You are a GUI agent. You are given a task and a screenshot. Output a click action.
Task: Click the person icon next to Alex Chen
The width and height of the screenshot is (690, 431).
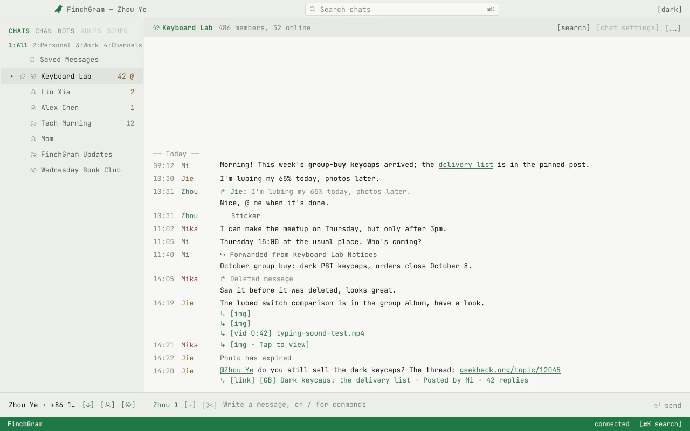coord(33,108)
